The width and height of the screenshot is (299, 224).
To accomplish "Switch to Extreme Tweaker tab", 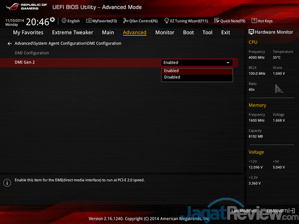I will [x=72, y=32].
